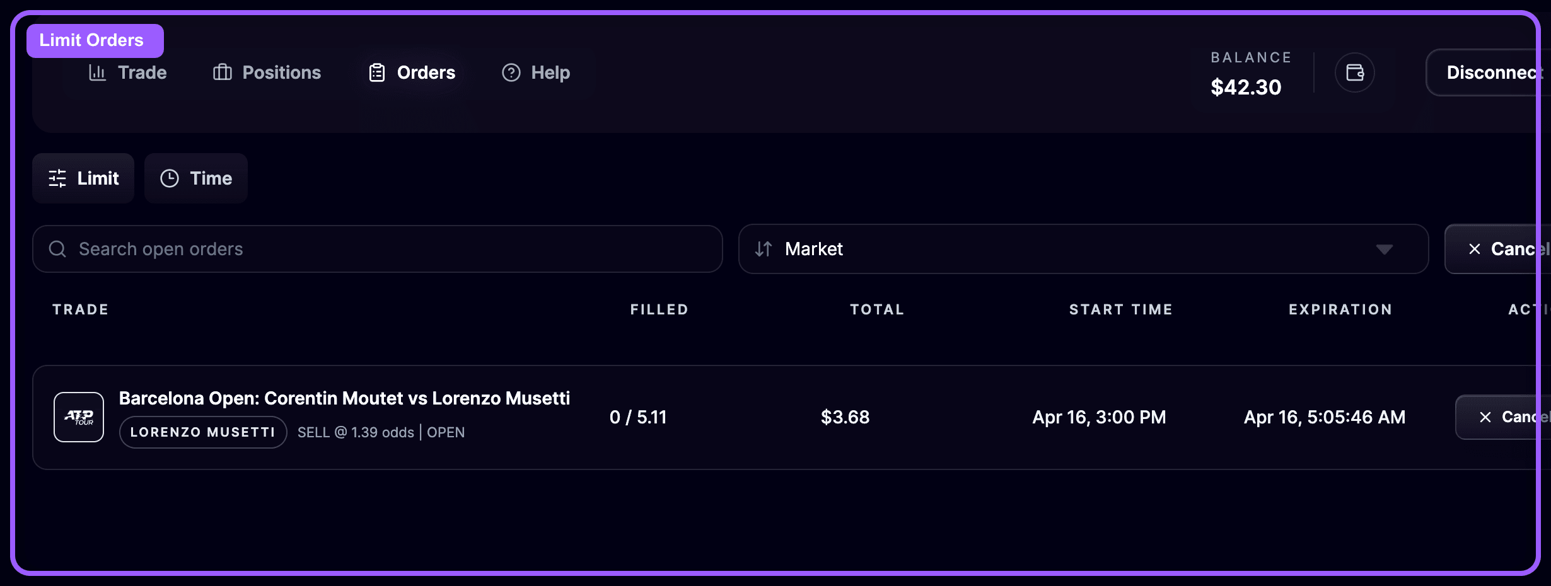
Task: Click the search magnifier in open orders field
Action: [57, 249]
